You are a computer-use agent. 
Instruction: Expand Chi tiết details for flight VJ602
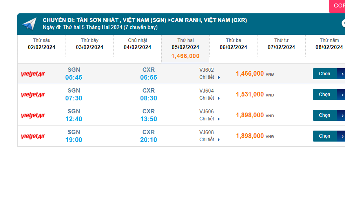click(210, 77)
